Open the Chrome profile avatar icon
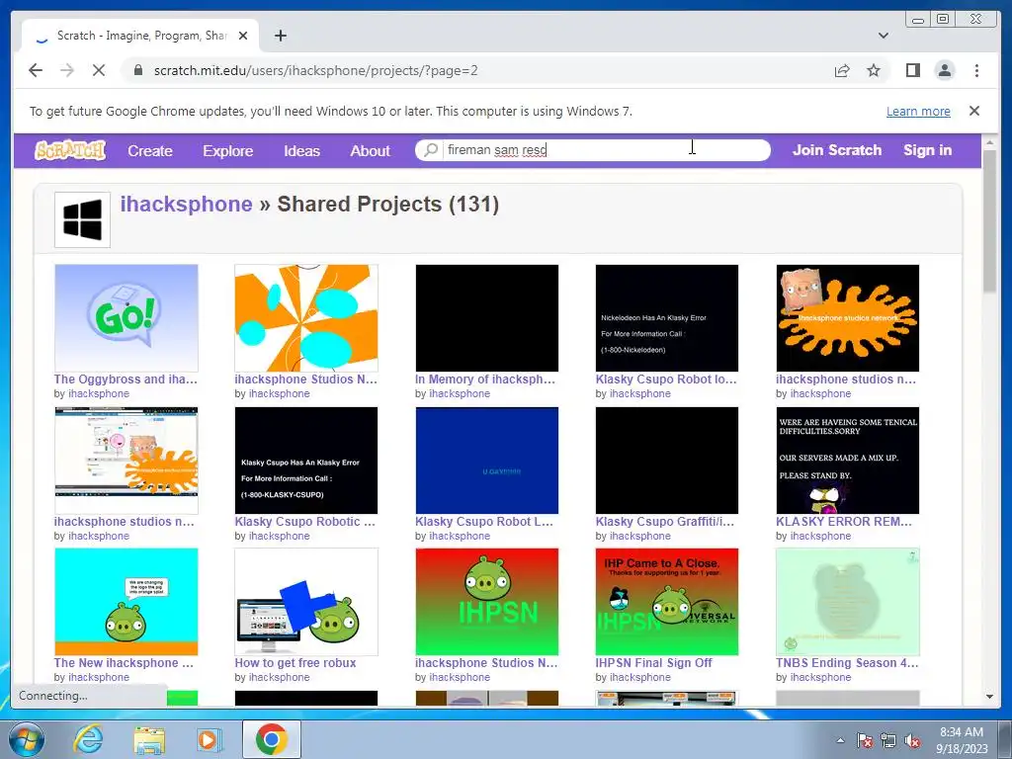Image resolution: width=1012 pixels, height=759 pixels. [944, 70]
